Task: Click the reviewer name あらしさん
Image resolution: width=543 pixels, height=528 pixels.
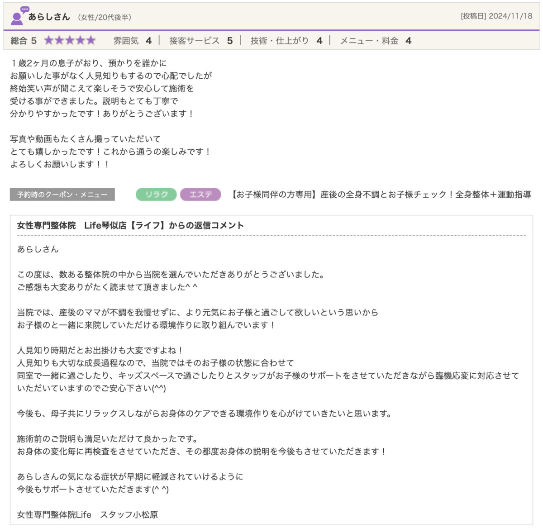Action: coord(49,17)
